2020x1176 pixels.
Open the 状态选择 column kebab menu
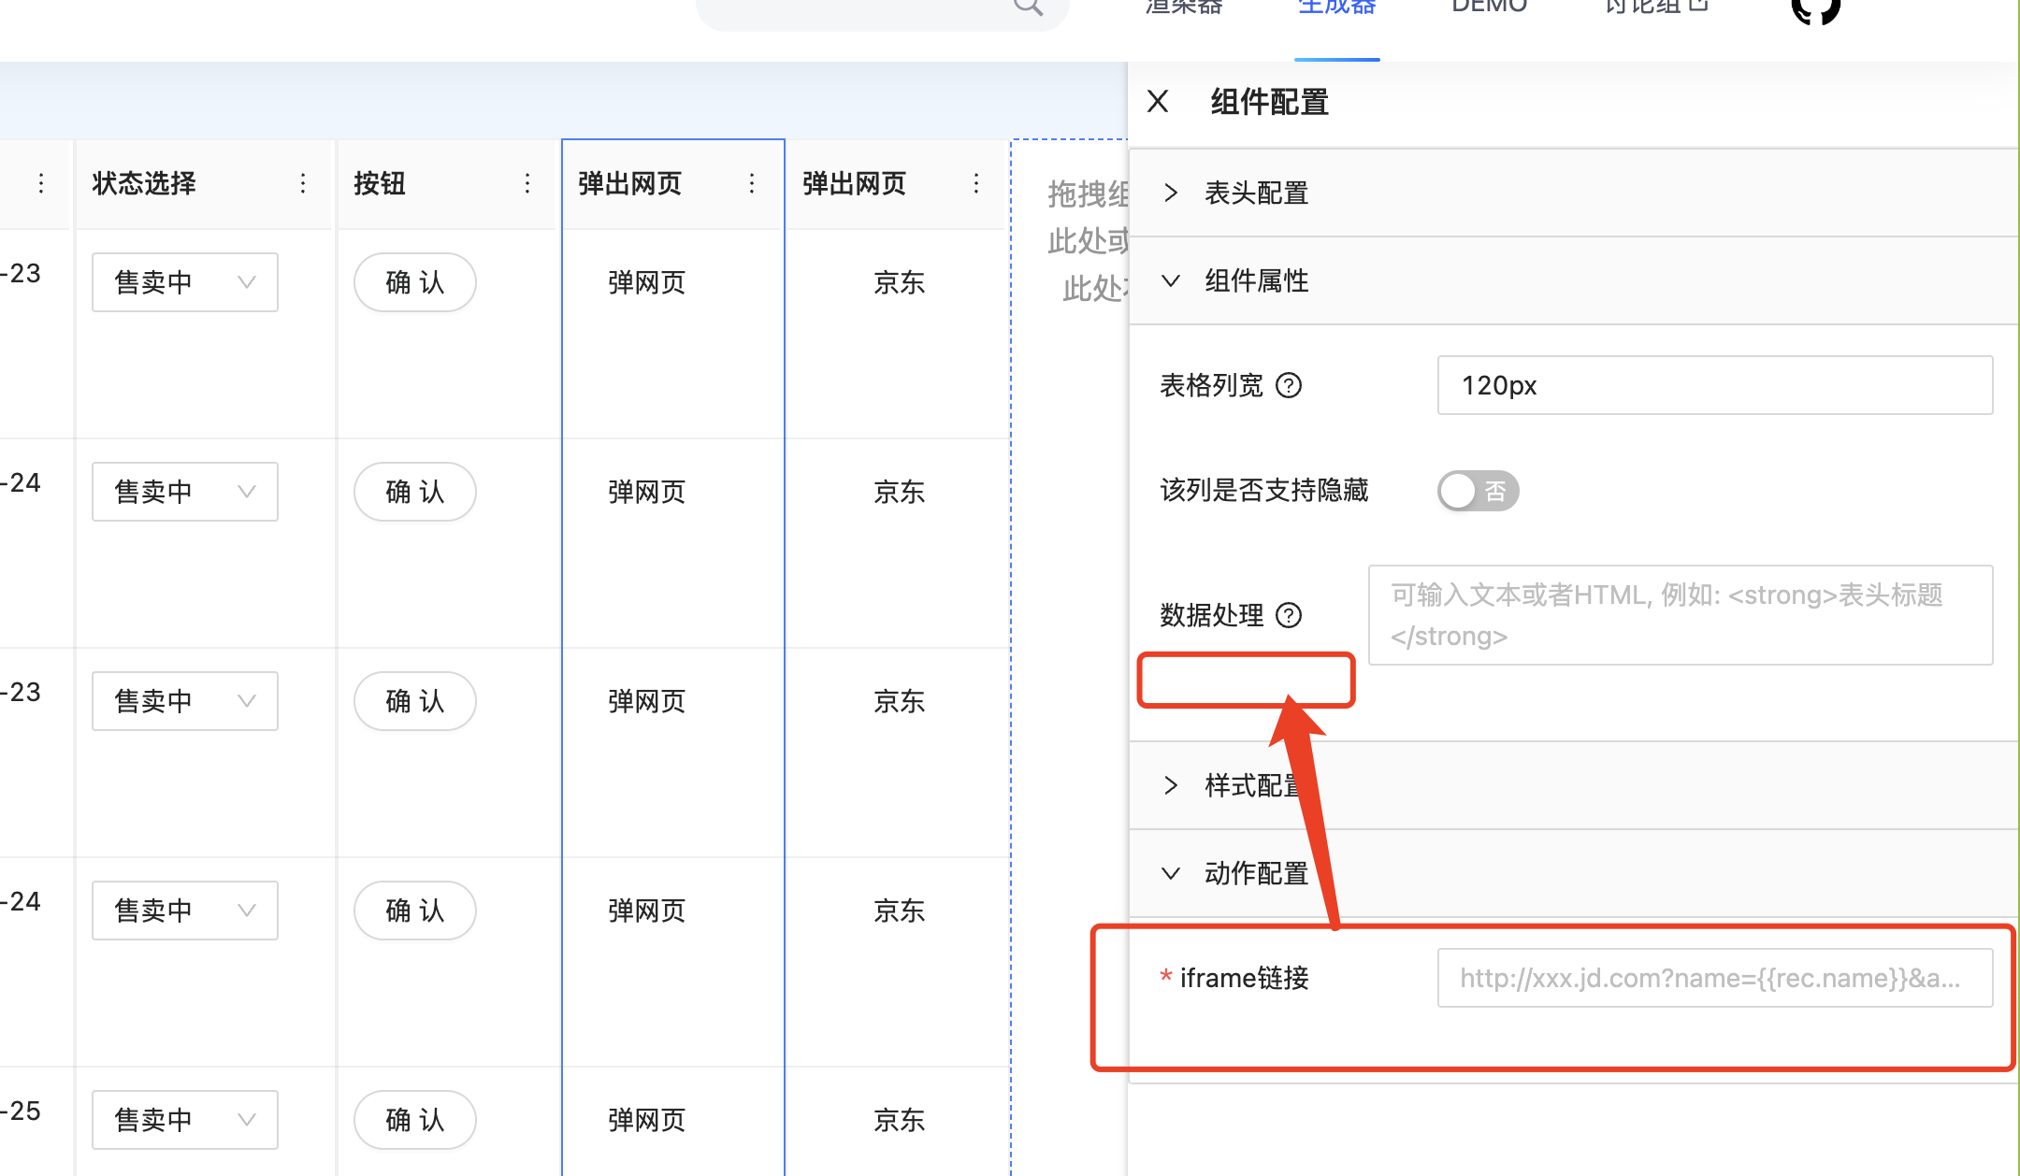tap(303, 183)
